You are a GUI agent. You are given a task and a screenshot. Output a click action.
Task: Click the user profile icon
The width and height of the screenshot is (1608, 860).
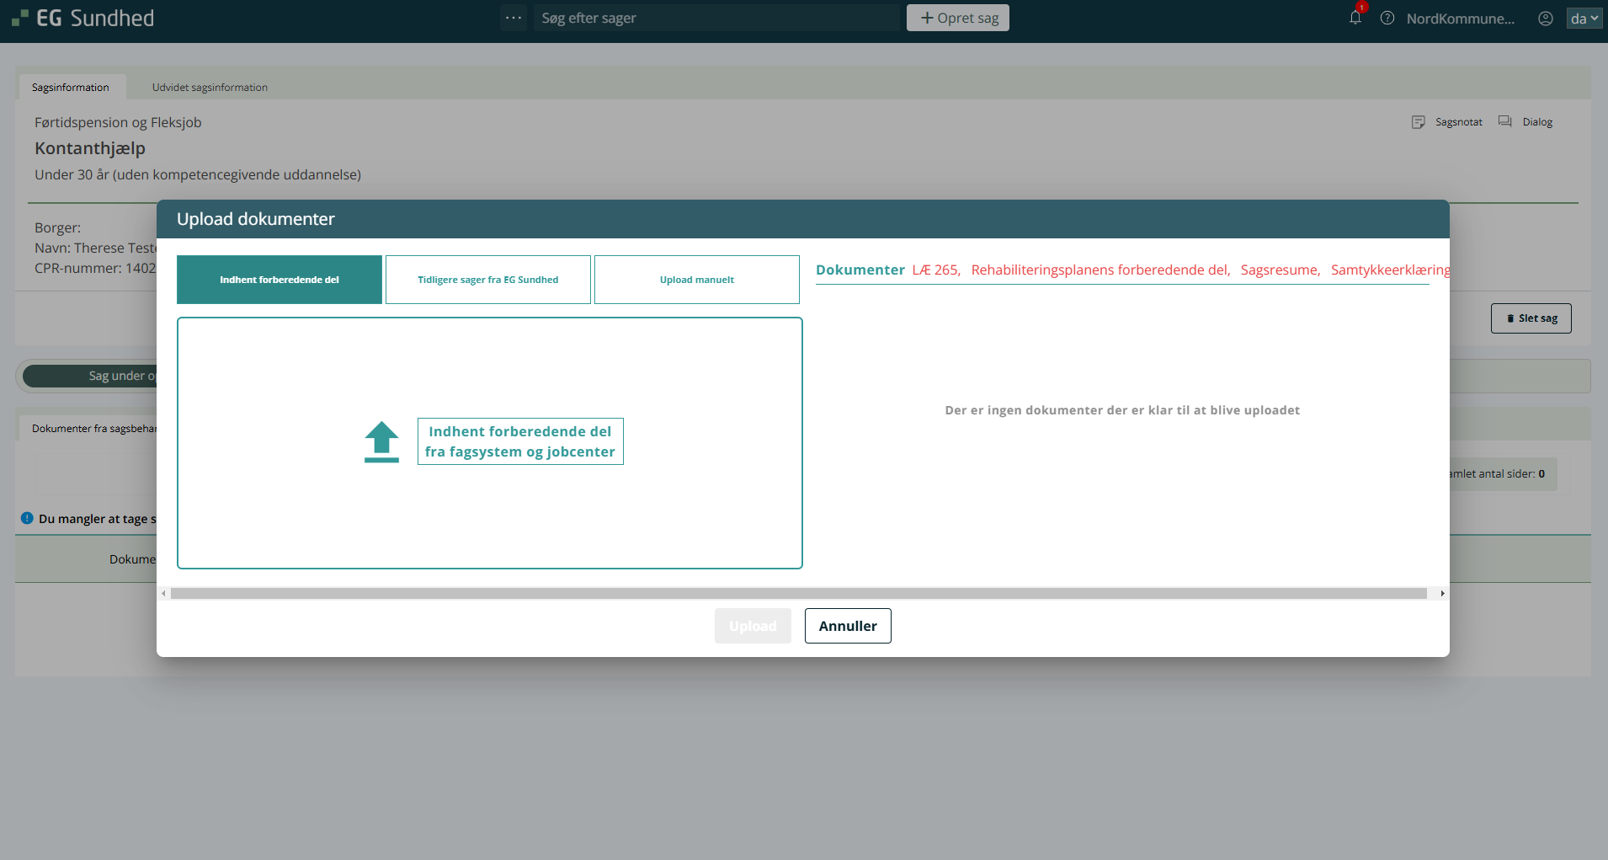pos(1545,18)
